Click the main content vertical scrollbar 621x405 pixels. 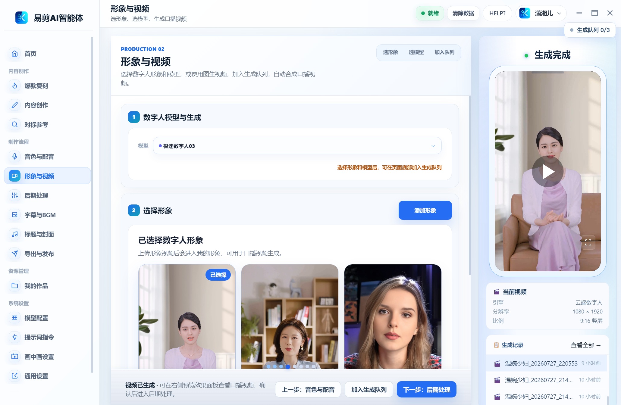pos(469,185)
